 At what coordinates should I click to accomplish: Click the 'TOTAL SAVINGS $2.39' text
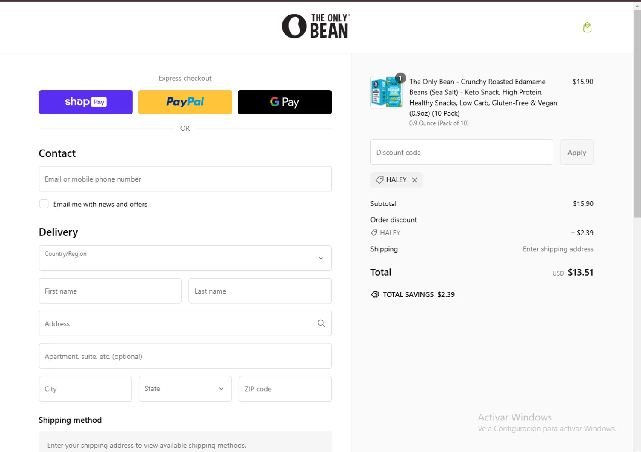coord(419,294)
